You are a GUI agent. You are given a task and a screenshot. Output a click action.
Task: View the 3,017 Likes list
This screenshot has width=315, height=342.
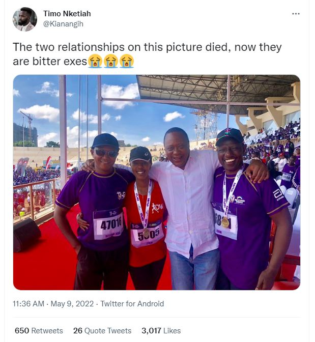(x=161, y=331)
